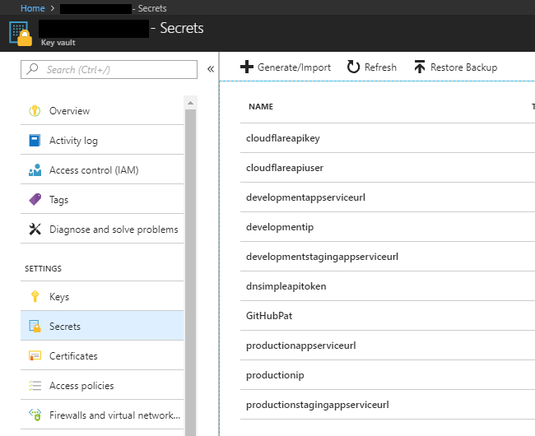Click the magnifier icon in search box

(32, 69)
